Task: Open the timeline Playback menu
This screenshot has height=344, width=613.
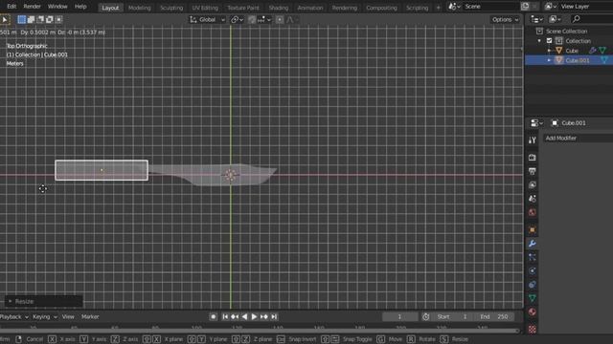Action: point(14,317)
